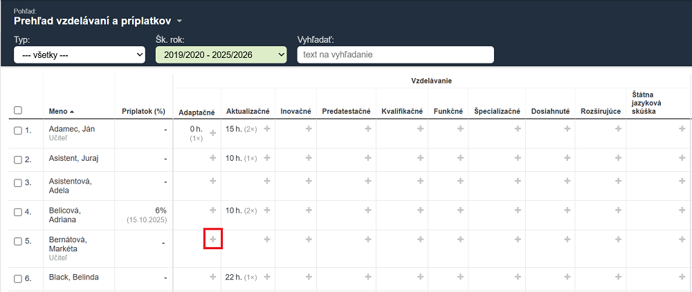This screenshot has width=692, height=292.
Task: Add Štátna jazyková skúška for Adamec, Ján
Action: [x=682, y=129]
